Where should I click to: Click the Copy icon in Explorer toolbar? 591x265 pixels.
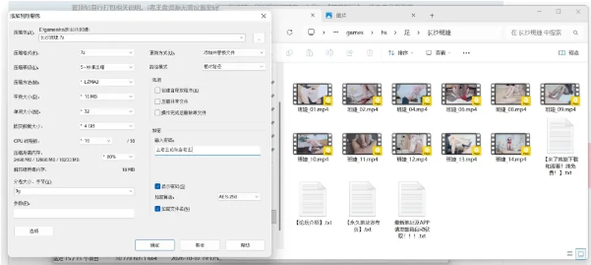(x=289, y=53)
